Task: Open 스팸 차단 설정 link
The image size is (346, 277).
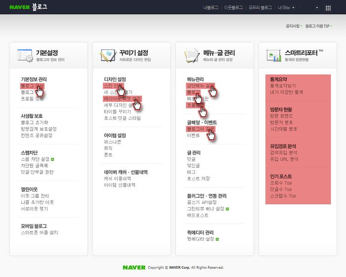Action: (x=35, y=159)
